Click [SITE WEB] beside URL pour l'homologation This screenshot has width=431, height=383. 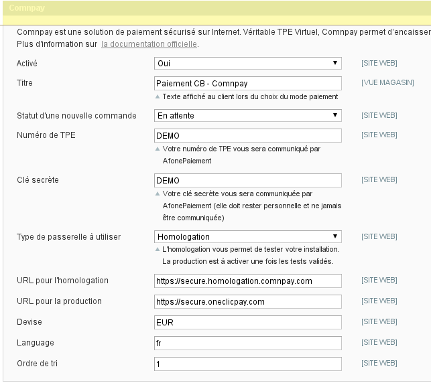(x=379, y=280)
